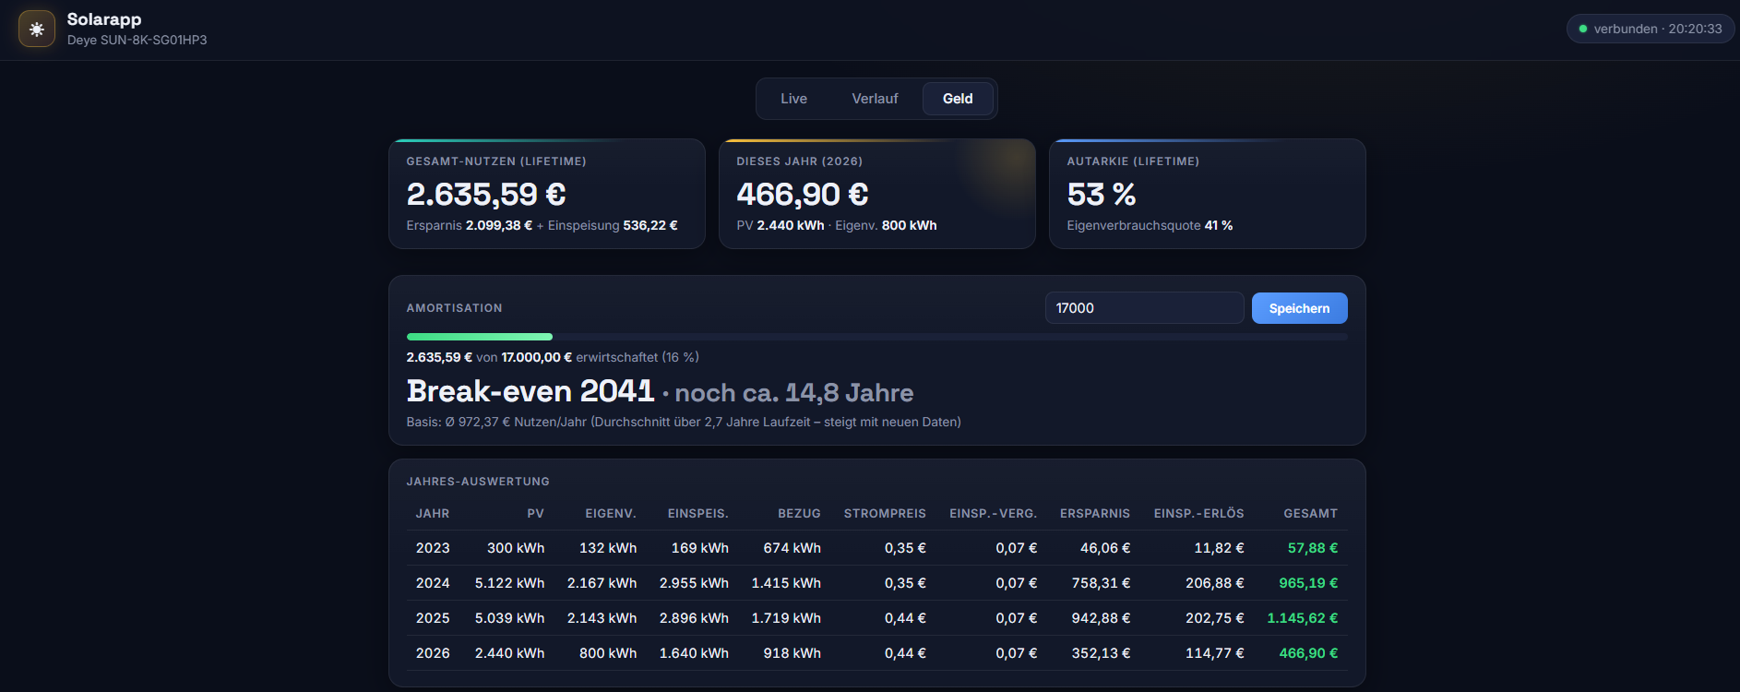Select the Autarkie (Lifetime) card

point(1208,194)
